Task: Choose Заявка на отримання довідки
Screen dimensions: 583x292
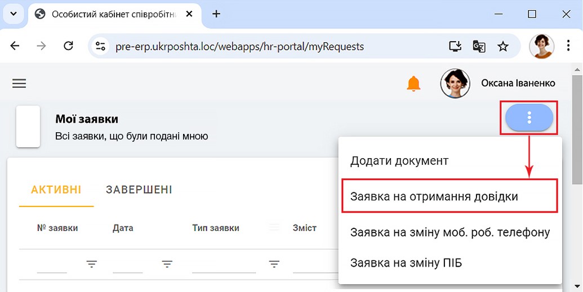Action: click(x=434, y=197)
